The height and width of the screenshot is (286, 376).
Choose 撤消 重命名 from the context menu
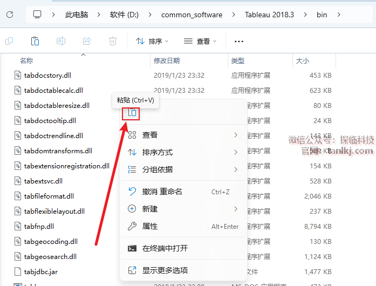coord(183,192)
